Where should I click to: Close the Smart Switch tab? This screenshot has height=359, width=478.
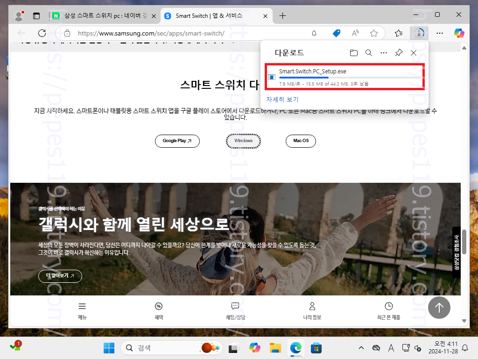(x=265, y=16)
